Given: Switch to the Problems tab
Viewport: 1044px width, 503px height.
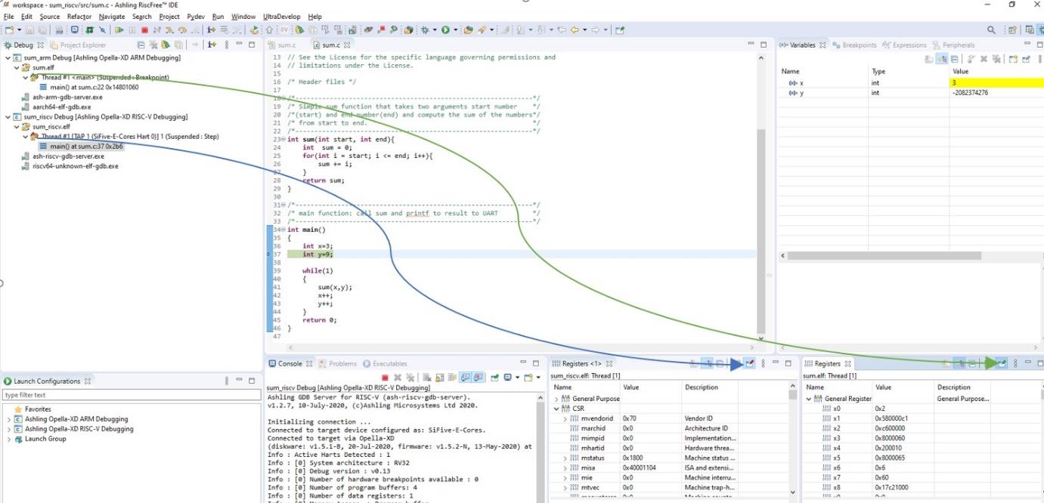Looking at the screenshot, I should pos(337,363).
